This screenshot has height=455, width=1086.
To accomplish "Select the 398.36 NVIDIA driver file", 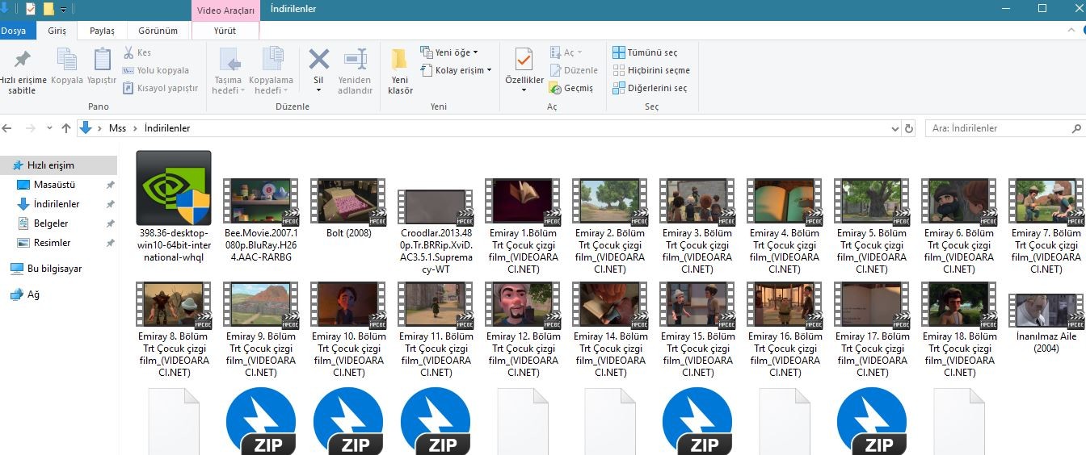I will click(174, 207).
